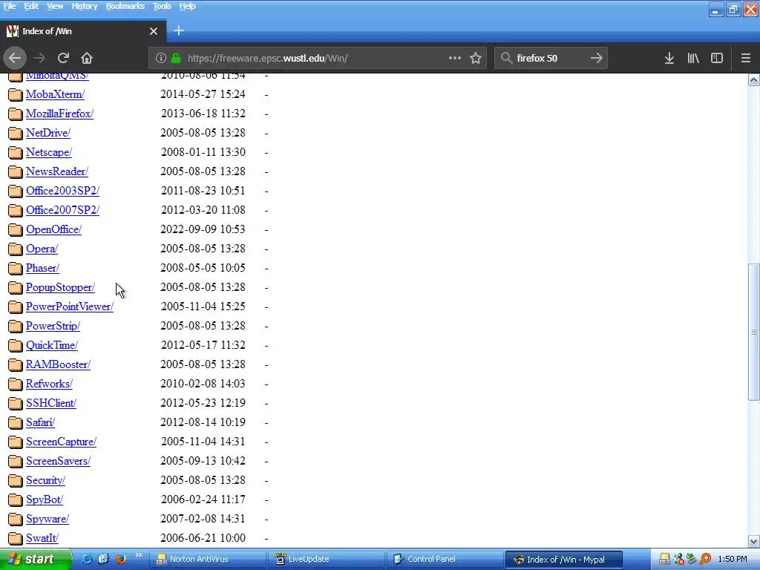
Task: Open the RAMBooster/ directory link
Action: 58,364
